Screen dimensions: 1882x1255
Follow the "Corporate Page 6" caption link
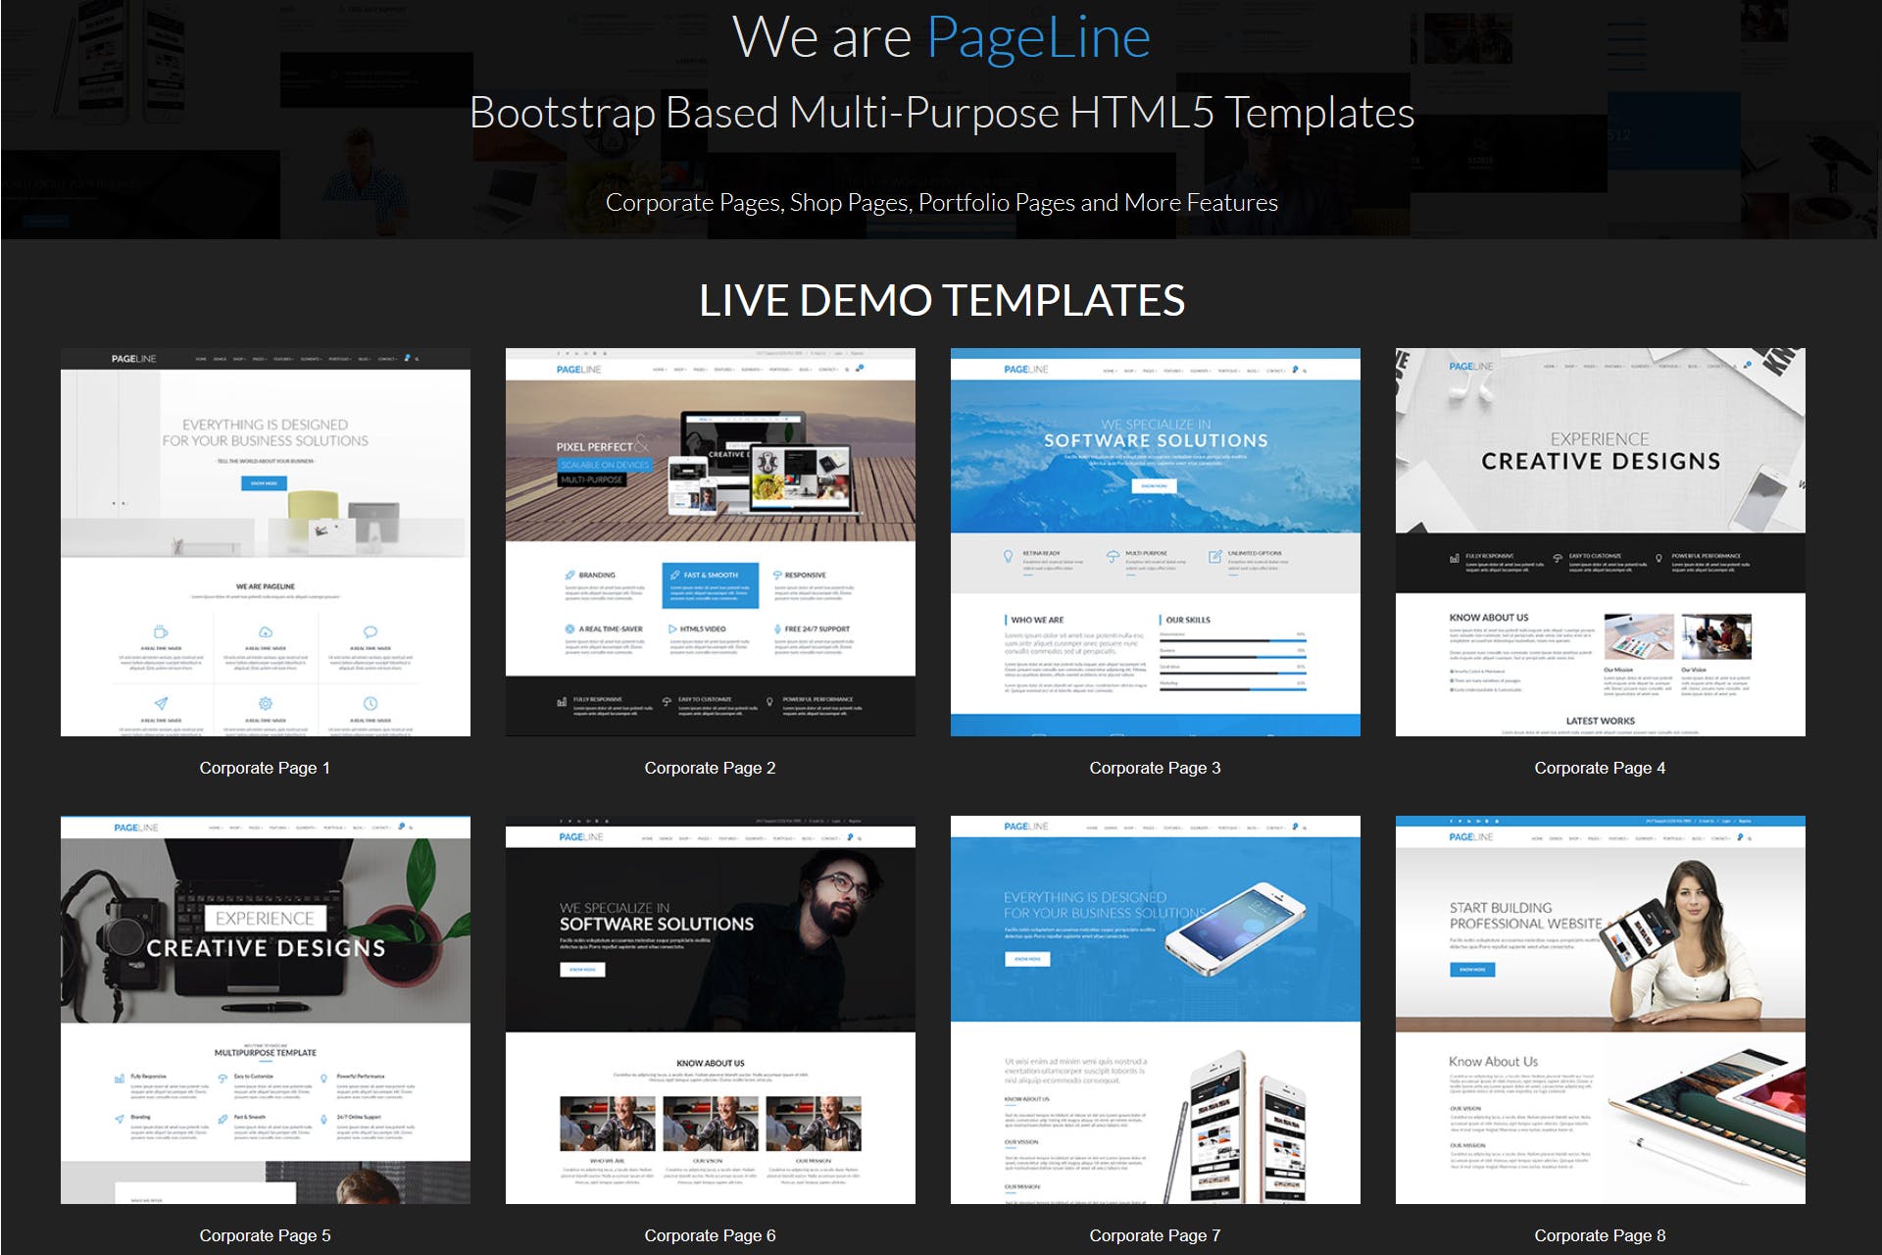point(710,1235)
